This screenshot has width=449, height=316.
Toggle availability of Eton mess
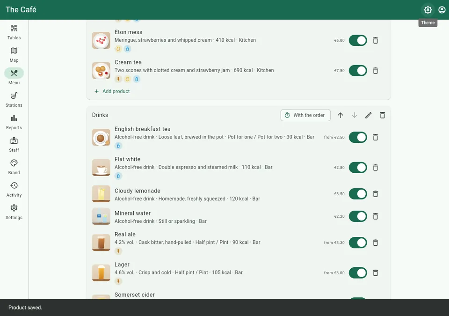click(x=358, y=40)
